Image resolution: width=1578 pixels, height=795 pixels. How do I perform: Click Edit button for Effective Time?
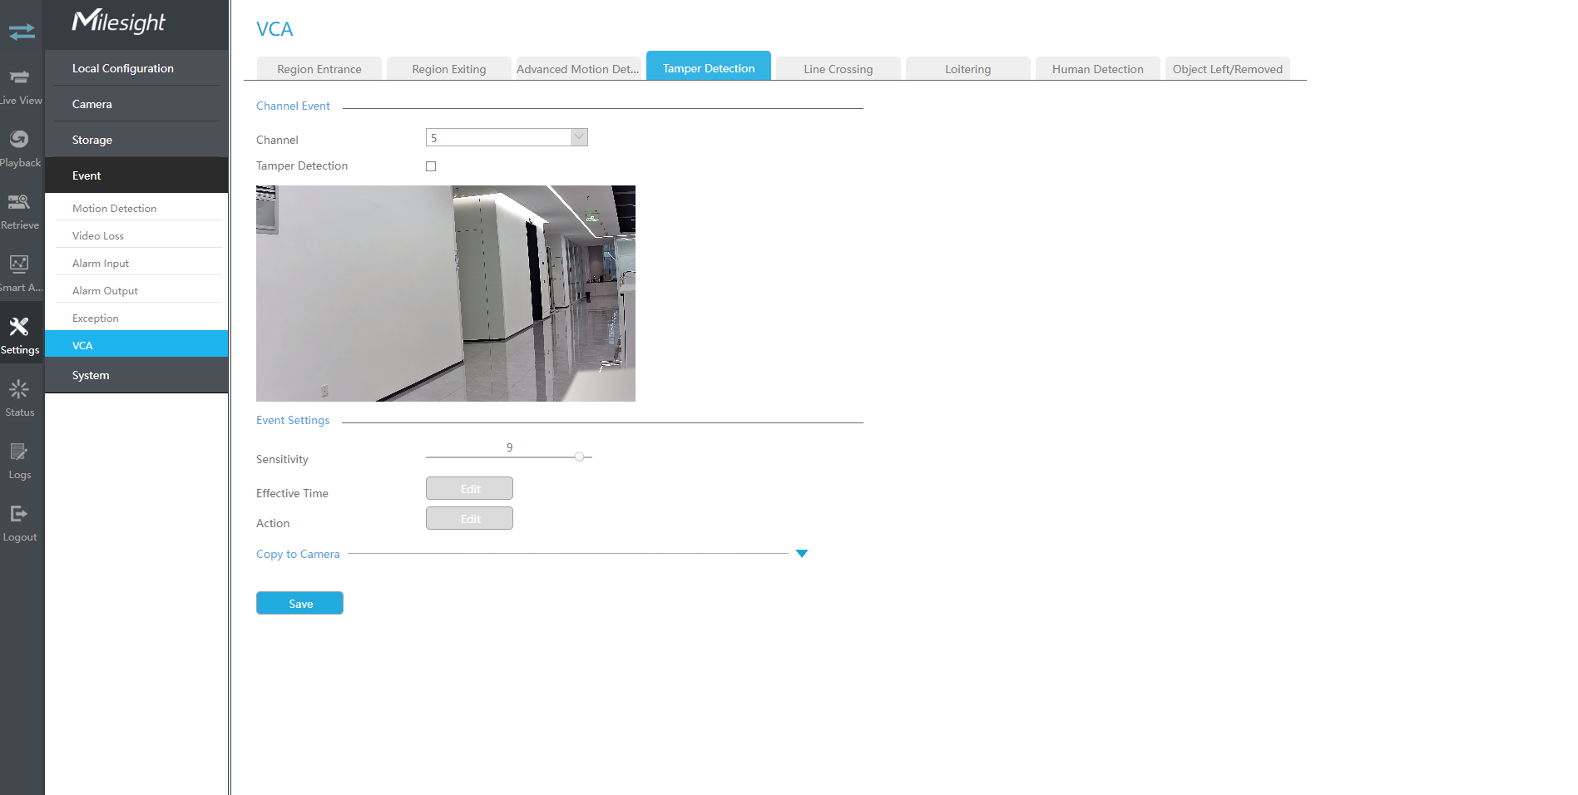click(469, 489)
